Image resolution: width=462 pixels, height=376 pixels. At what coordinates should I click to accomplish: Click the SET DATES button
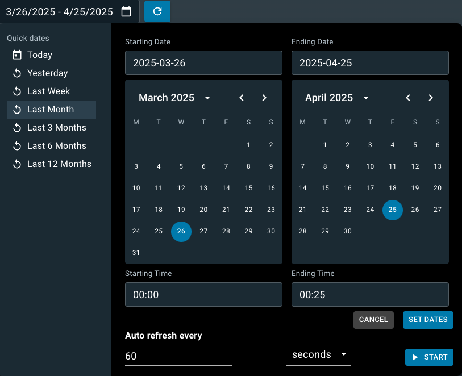[x=428, y=320]
